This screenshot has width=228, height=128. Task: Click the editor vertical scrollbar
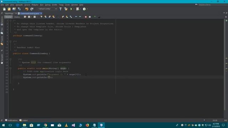point(224,64)
